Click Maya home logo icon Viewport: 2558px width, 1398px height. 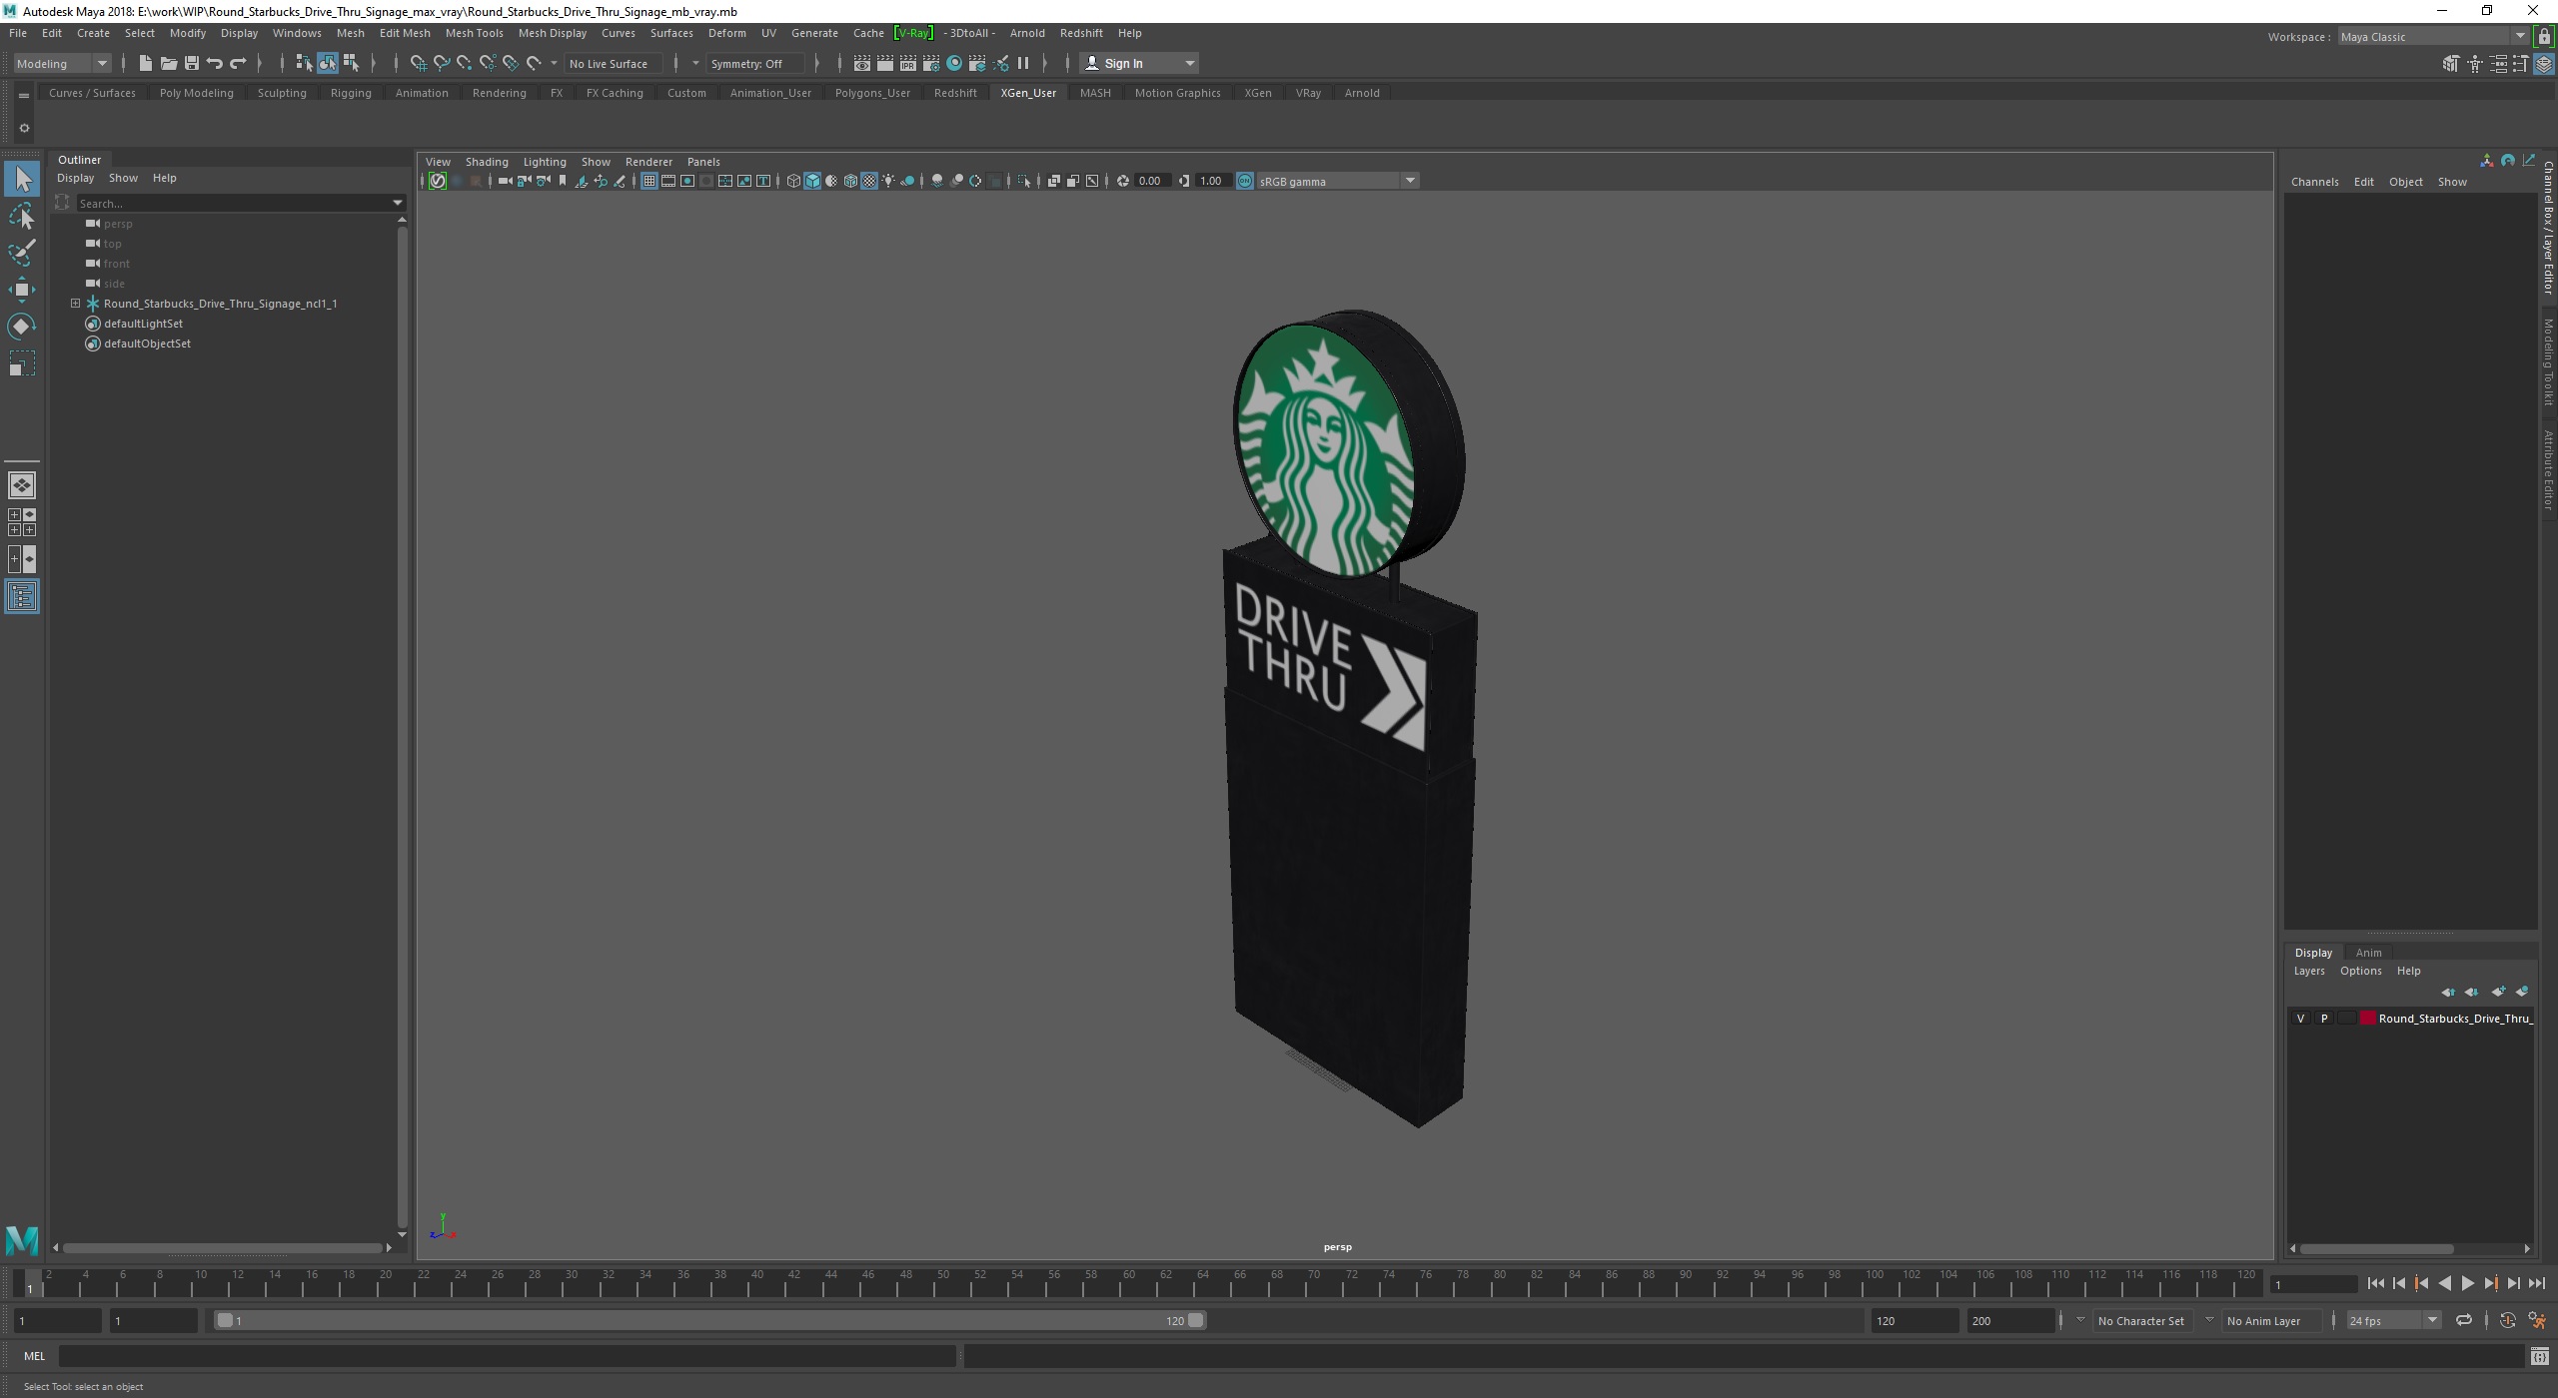tap(22, 1240)
